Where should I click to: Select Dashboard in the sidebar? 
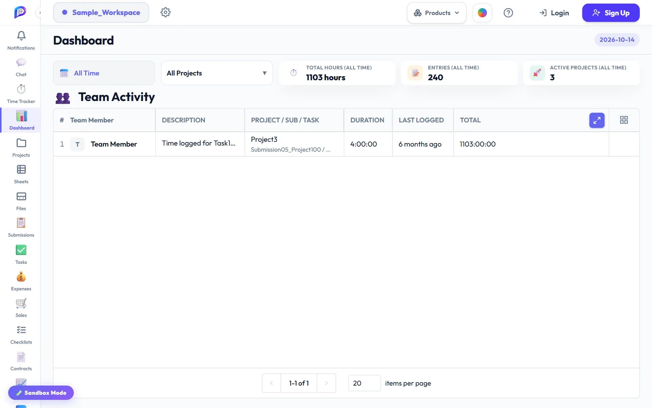21,120
